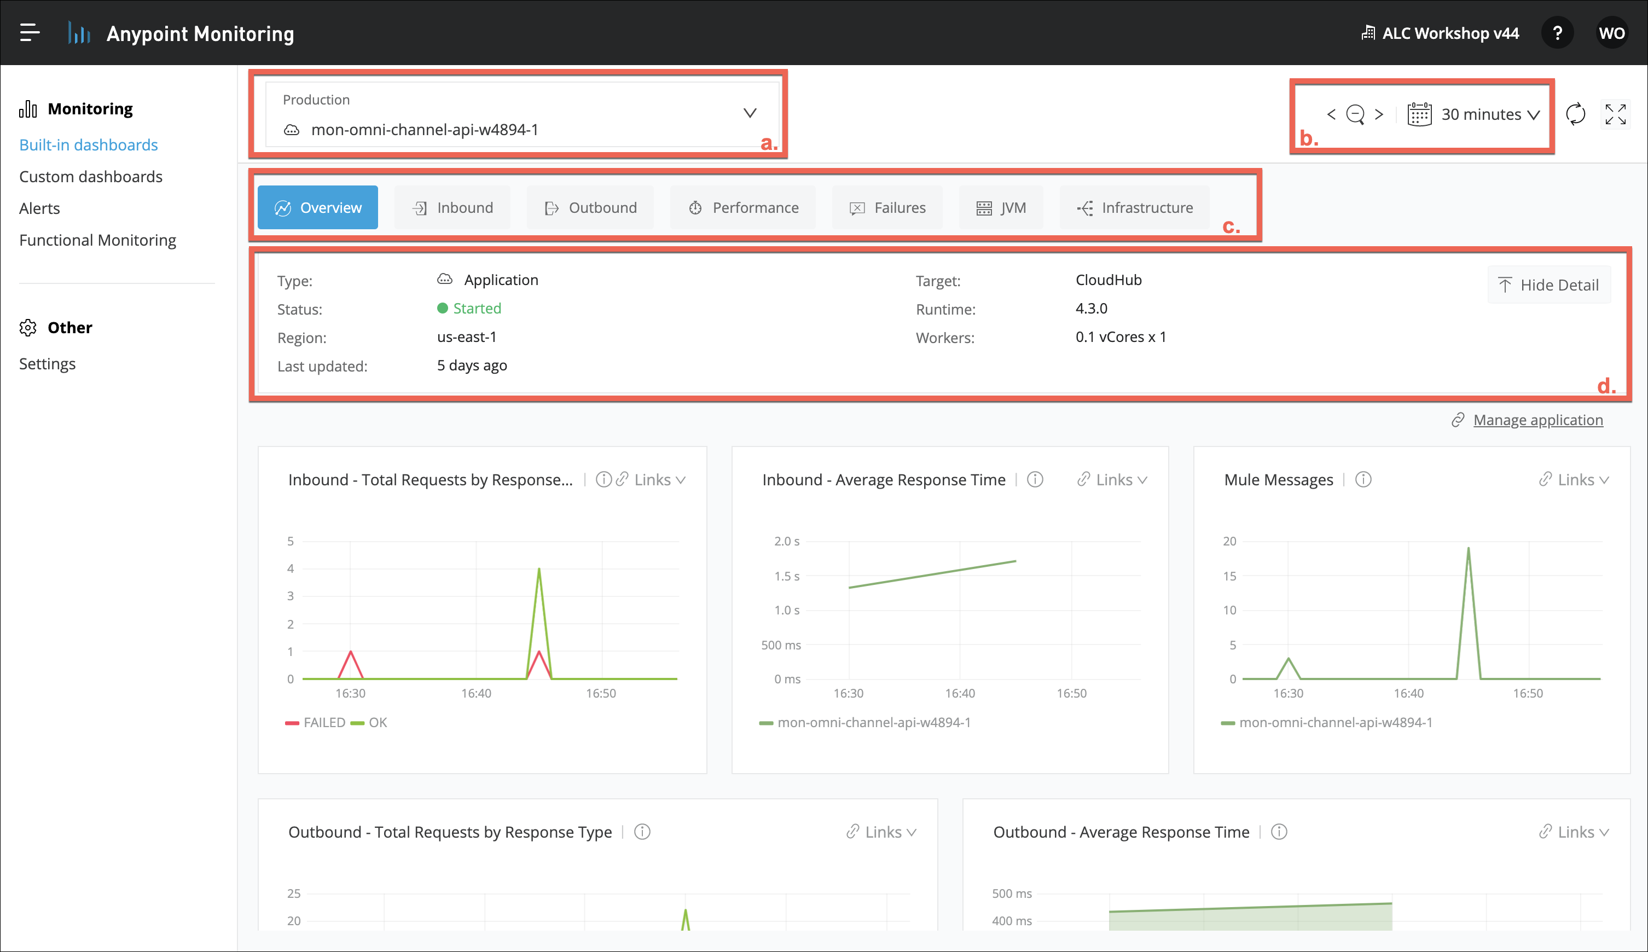The width and height of the screenshot is (1648, 952).
Task: Click Hide Detail button
Action: pos(1548,285)
